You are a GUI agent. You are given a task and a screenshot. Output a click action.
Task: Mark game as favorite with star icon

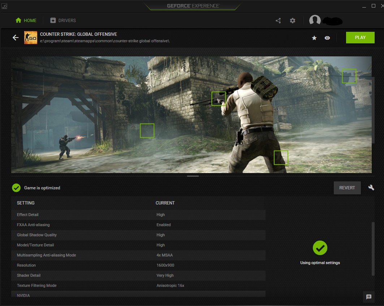click(314, 38)
